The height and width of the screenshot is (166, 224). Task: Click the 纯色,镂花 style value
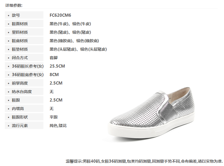click(x=58, y=126)
